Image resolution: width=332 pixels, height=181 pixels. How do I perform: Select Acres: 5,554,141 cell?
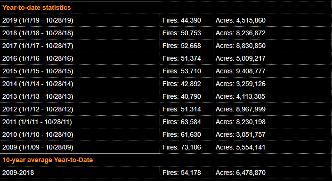240,147
